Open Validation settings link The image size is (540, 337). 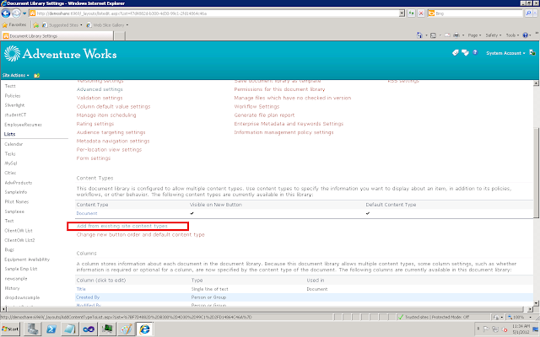(100, 98)
